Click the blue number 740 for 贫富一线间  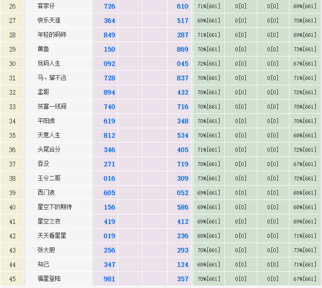[109, 107]
